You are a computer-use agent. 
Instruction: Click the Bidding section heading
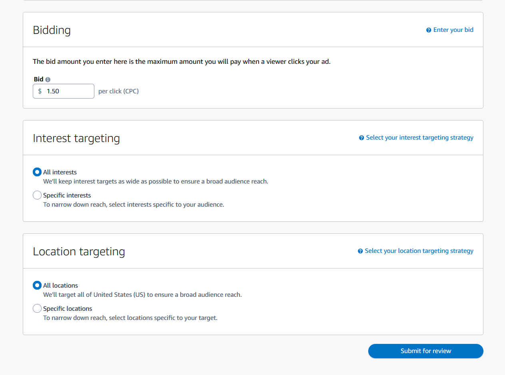(x=52, y=30)
